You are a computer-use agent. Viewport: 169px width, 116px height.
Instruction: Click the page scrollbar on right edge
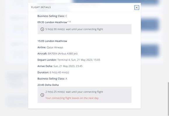click(168, 99)
